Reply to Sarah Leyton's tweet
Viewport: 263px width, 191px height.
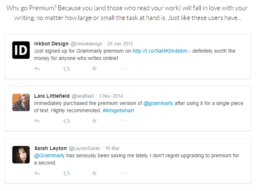37,173
